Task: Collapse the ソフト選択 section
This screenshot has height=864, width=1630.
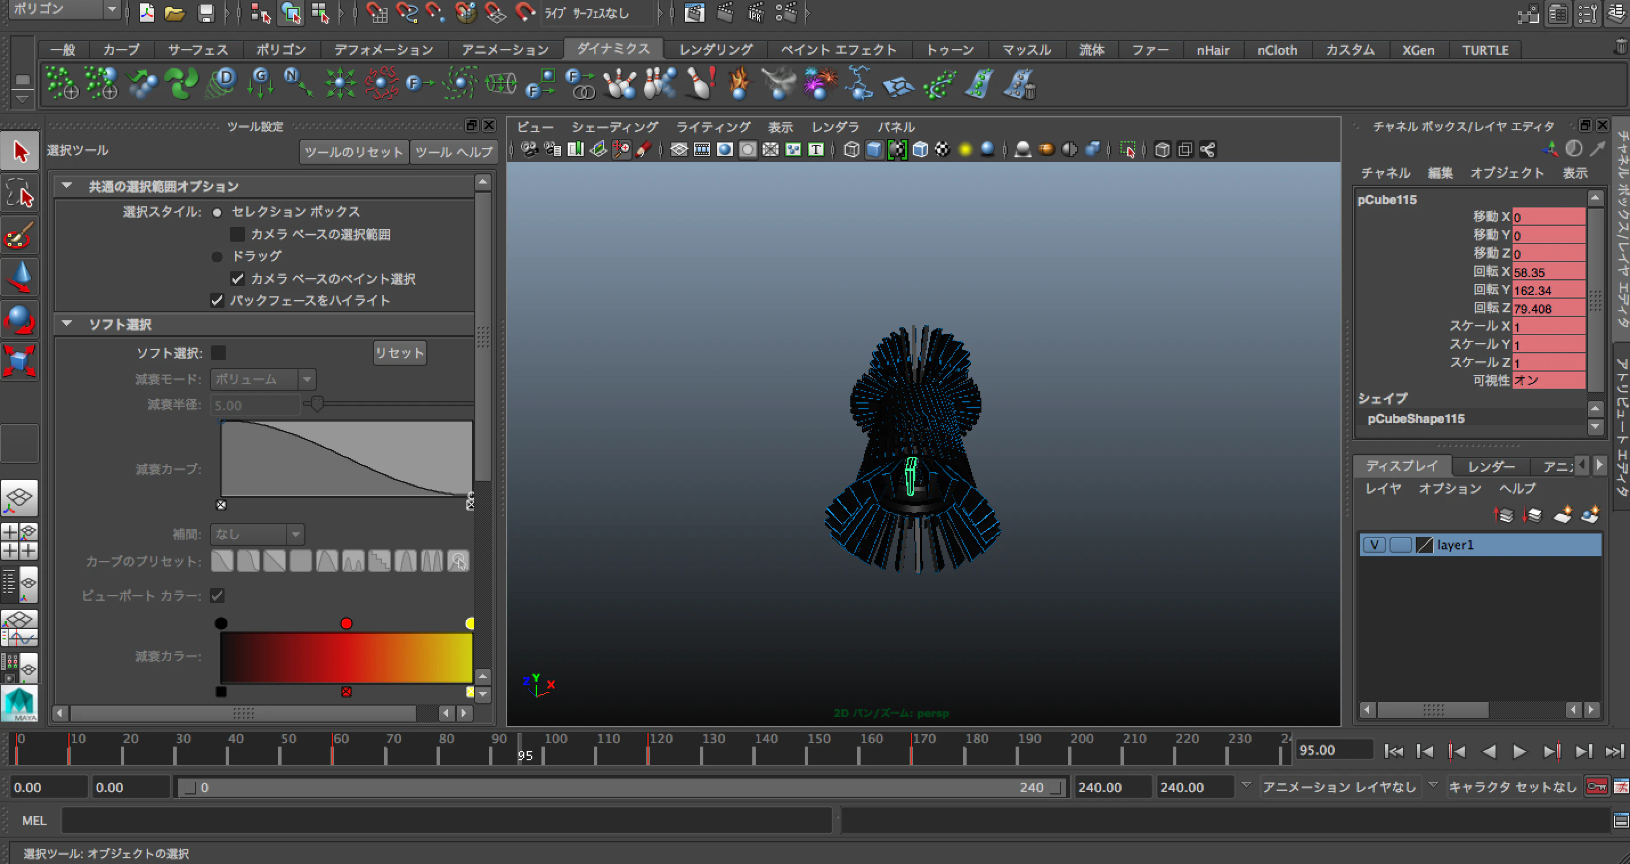Action: (67, 324)
